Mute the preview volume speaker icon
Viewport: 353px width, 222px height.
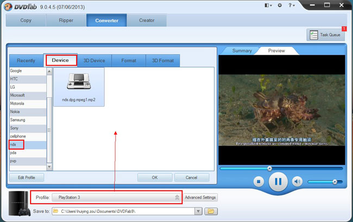tap(297, 181)
